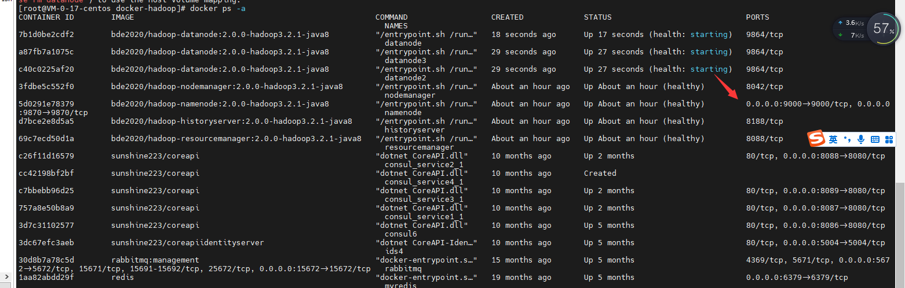Toggle the 英 Chinese/English input mode
Image resolution: width=905 pixels, height=288 pixels.
coord(833,139)
